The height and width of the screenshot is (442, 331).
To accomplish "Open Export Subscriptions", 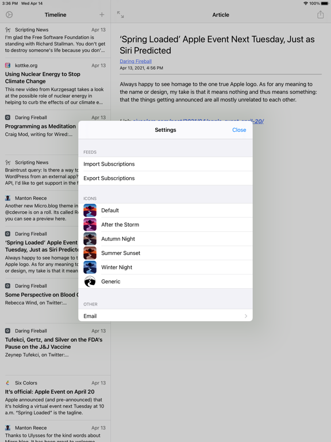I will pyautogui.click(x=165, y=178).
